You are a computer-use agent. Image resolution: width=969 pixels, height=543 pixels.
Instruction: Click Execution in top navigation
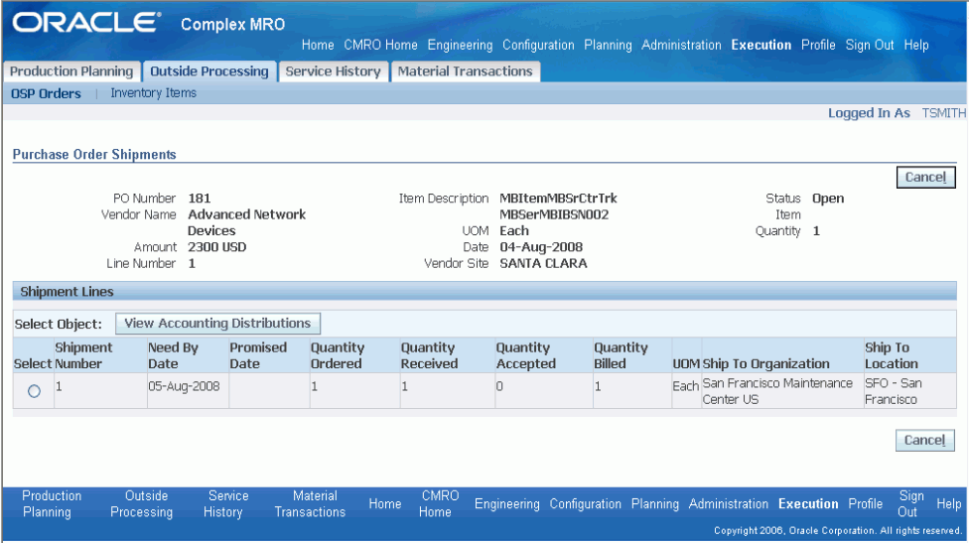(761, 45)
